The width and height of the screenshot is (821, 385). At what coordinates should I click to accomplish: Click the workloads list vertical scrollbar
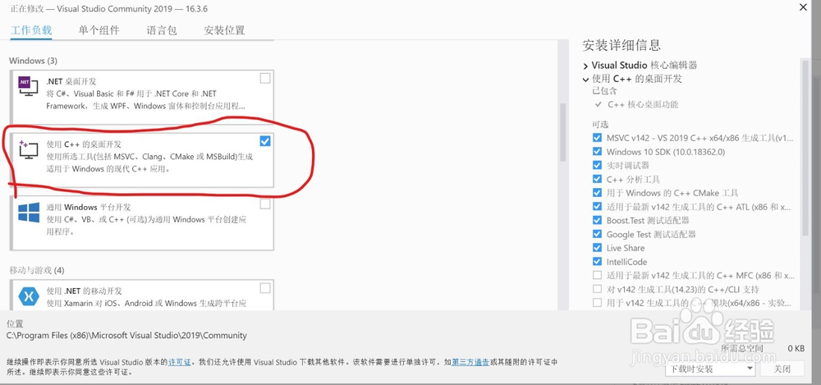tap(563, 132)
